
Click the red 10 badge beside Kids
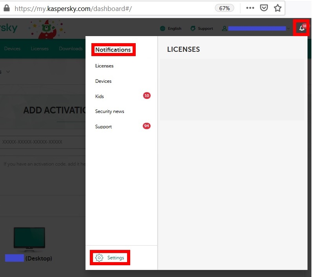pyautogui.click(x=147, y=96)
